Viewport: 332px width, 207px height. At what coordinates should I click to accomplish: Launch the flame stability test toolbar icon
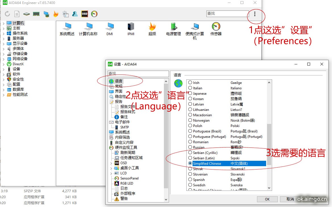(56, 14)
